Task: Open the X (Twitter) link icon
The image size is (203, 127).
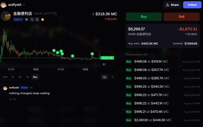Action: (32, 19)
